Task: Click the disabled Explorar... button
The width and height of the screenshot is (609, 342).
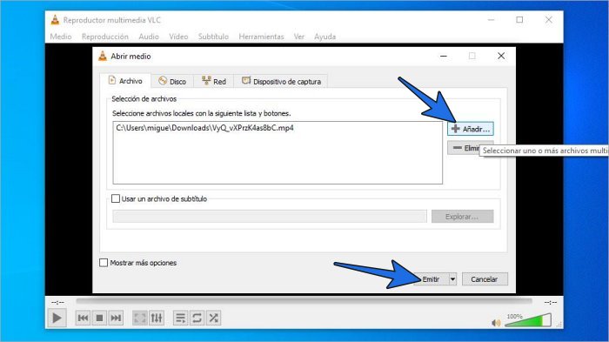Action: [462, 217]
